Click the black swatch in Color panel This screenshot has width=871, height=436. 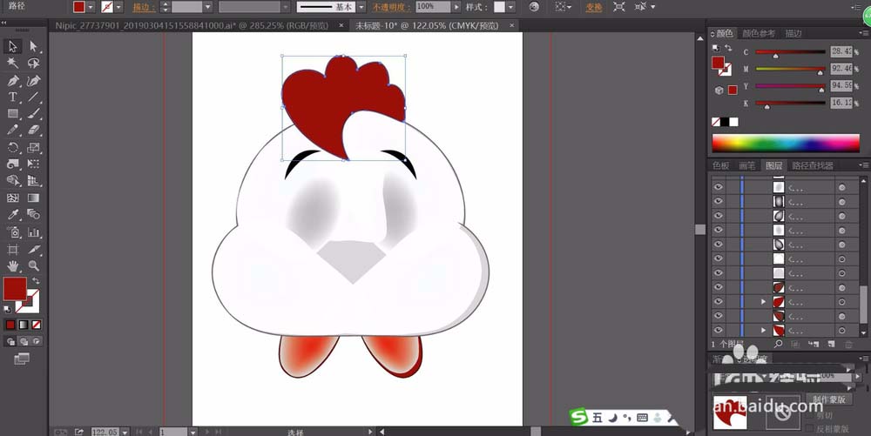[x=725, y=122]
